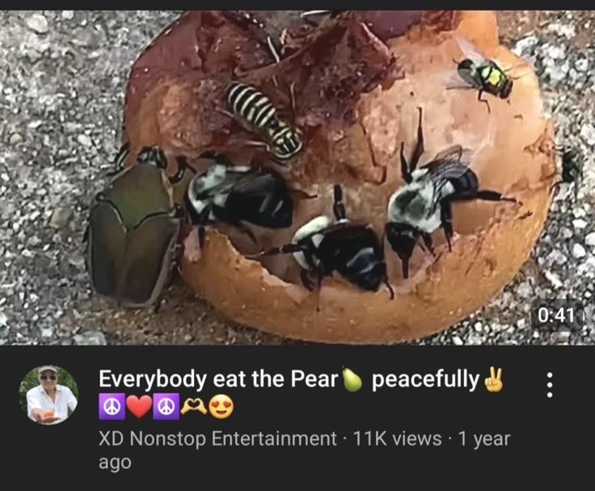Viewport: 595px width, 491px height.
Task: Click the 0:41 duration badge
Action: click(x=556, y=315)
